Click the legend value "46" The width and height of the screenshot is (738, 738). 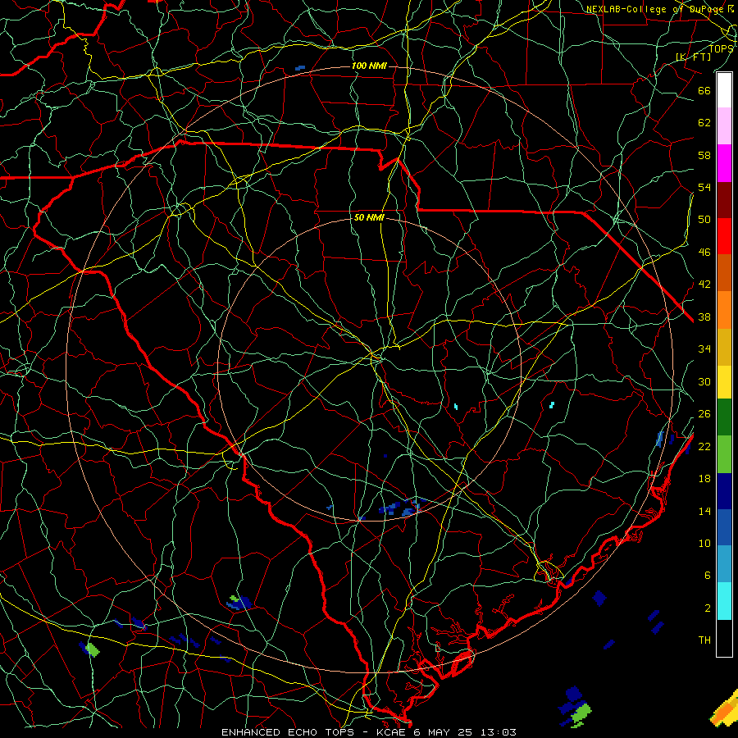click(x=704, y=252)
